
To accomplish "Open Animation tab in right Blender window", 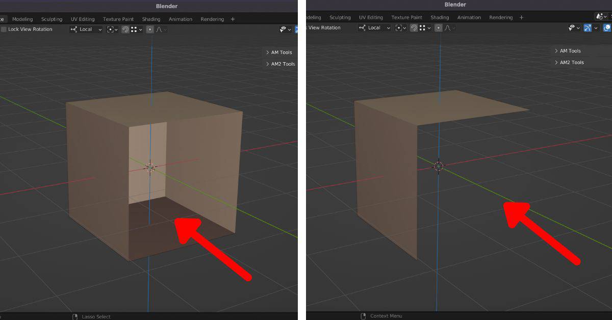I will pyautogui.click(x=469, y=18).
